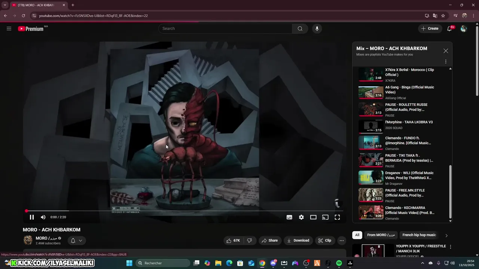Open the Chrome three-dot menu
Viewport: 479px width, 269px height.
474,16
